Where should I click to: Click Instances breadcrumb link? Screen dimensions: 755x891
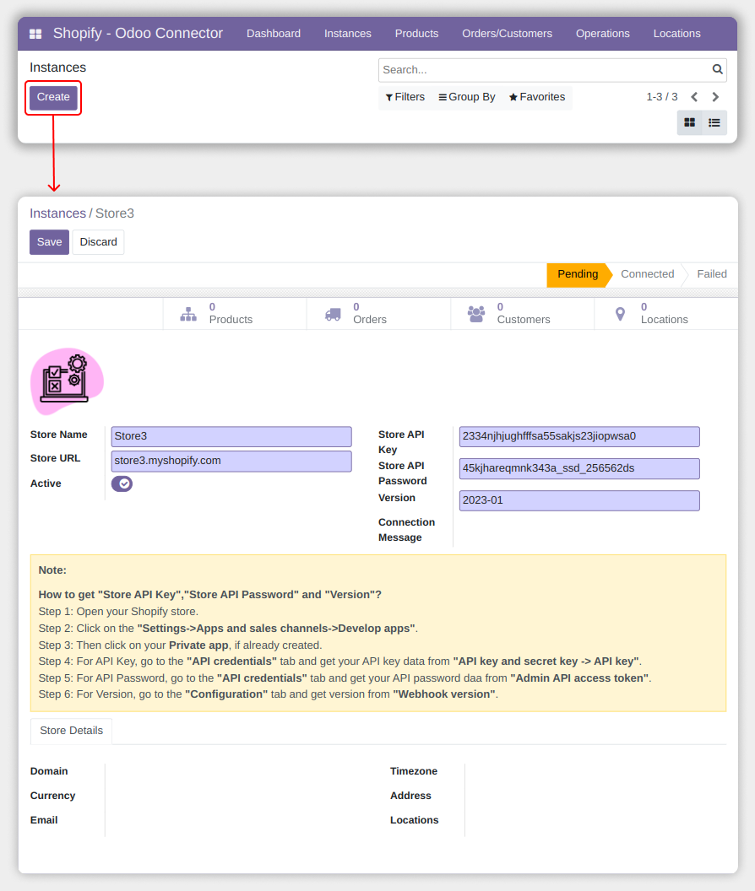pyautogui.click(x=57, y=213)
